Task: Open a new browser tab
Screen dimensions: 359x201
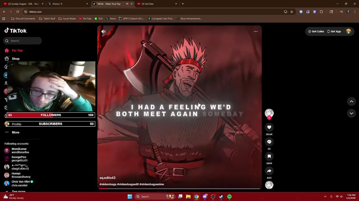Action: click(x=183, y=4)
